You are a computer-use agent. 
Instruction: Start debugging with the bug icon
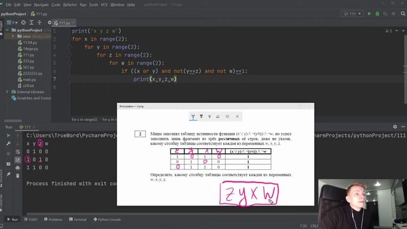pos(377,14)
